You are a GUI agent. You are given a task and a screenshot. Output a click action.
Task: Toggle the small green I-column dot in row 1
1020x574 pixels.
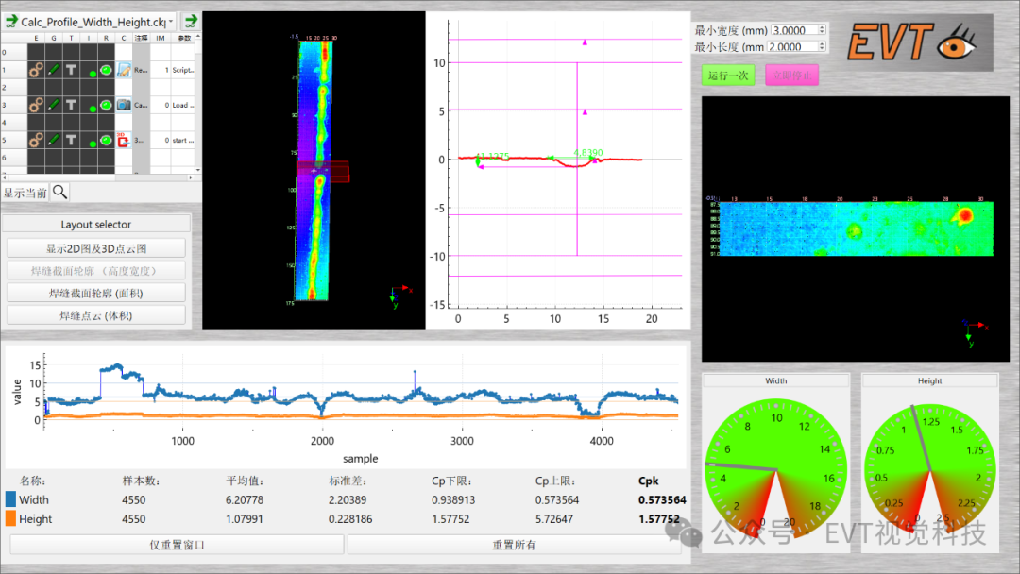[x=93, y=74]
